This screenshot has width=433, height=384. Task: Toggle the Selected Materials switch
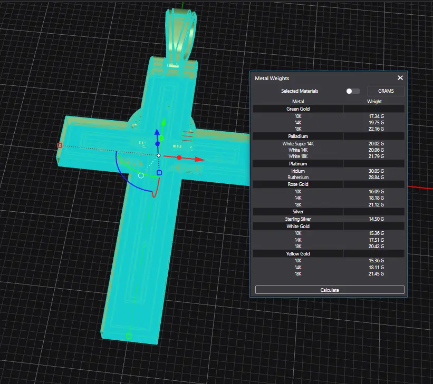click(353, 91)
